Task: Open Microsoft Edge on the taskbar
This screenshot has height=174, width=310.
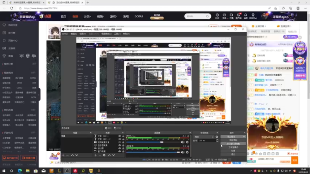Action: [x=20, y=171]
